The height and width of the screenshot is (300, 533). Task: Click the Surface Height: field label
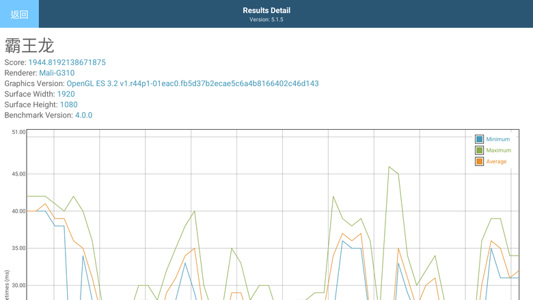pyautogui.click(x=31, y=105)
